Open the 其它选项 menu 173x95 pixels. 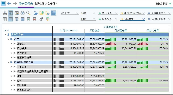(50, 4)
